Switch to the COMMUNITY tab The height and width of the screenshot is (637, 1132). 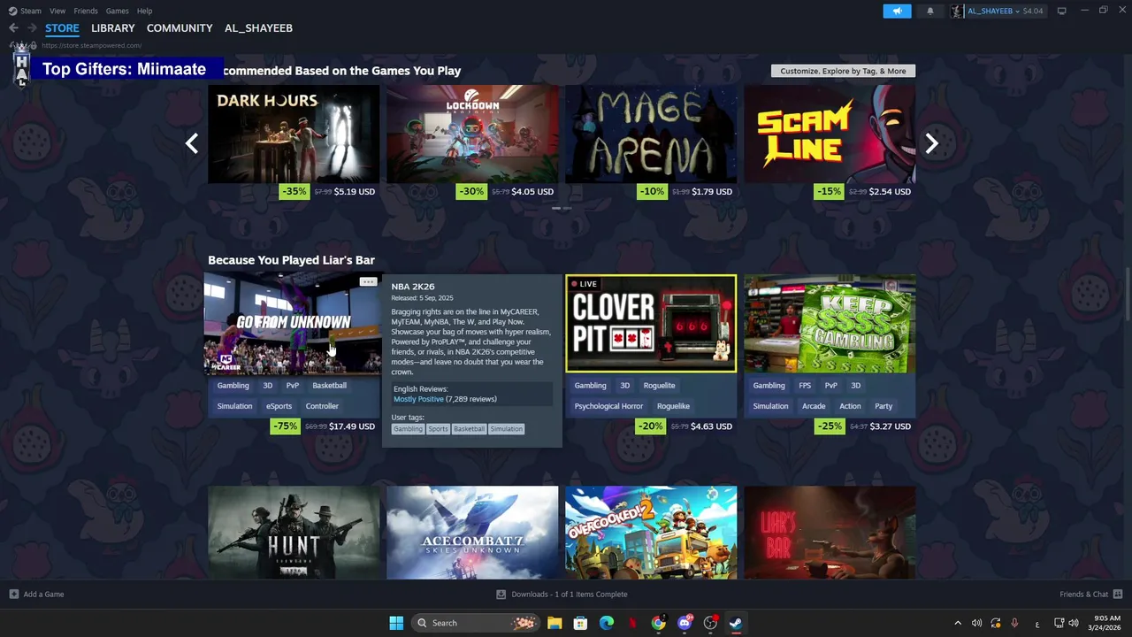tap(180, 28)
